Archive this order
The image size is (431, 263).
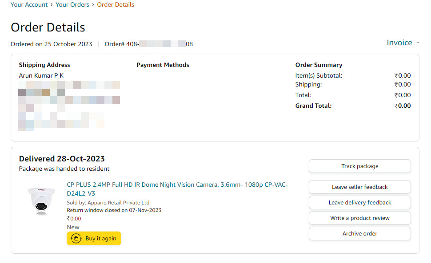(x=359, y=233)
